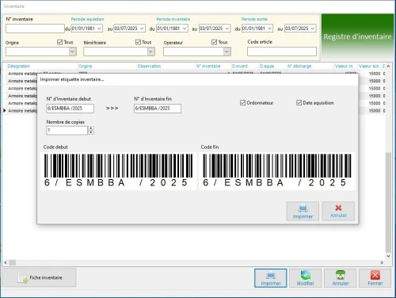The image size is (396, 298).
Task: Click Imprimer button in the bottom toolbar
Action: [x=271, y=278]
